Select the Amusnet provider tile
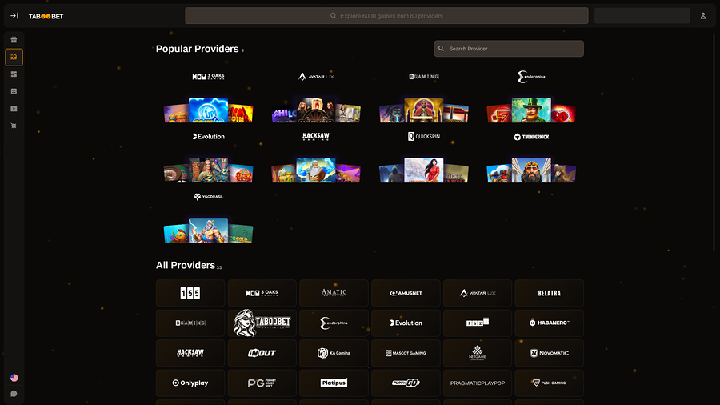720x405 pixels. 406,293
